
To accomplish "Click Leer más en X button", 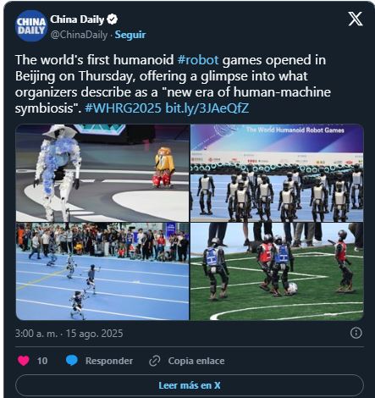I will pyautogui.click(x=190, y=385).
